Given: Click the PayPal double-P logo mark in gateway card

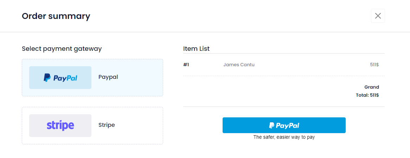Looking at the screenshot, I should click(x=47, y=78).
